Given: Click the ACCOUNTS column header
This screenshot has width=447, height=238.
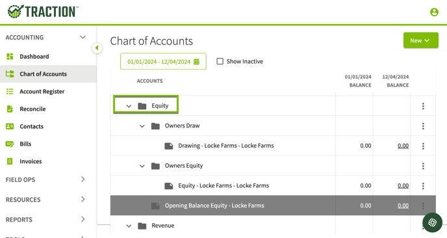Looking at the screenshot, I should (149, 81).
